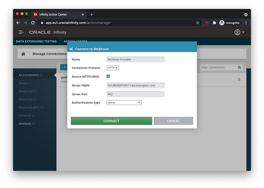Click the red S extension icon
The height and width of the screenshot is (188, 264).
(x=207, y=23)
